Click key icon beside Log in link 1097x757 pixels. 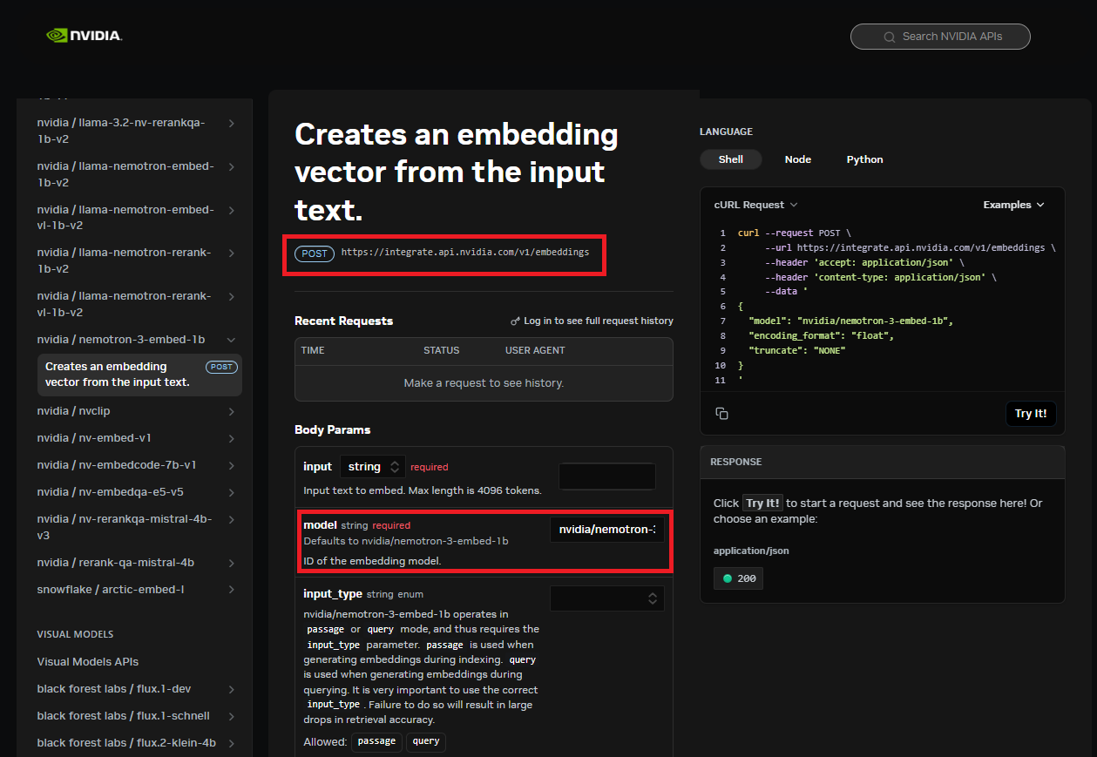[x=515, y=321]
